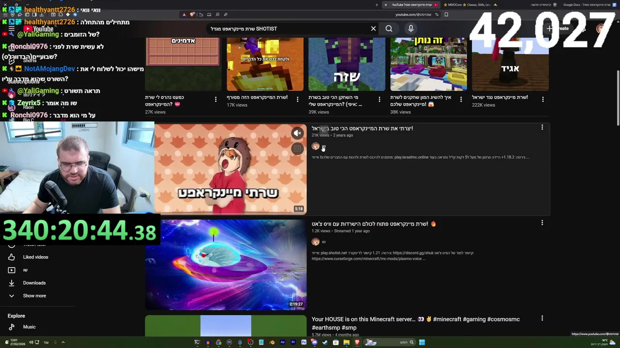Select the active YouTube browser tab
Image resolution: width=620 pixels, height=348 pixels.
[x=412, y=5]
